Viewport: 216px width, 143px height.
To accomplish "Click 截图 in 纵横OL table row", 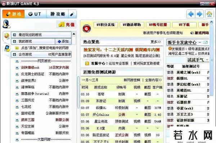I will click(x=148, y=108).
